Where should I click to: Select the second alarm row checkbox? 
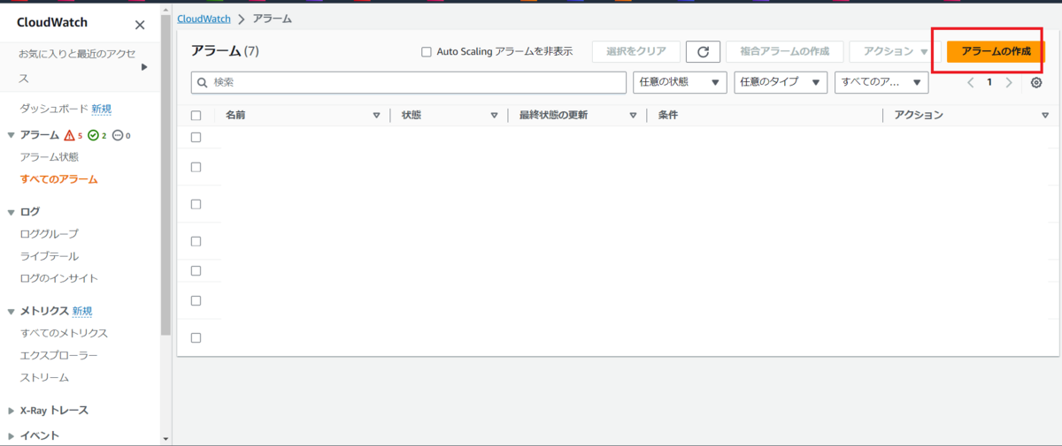(196, 167)
